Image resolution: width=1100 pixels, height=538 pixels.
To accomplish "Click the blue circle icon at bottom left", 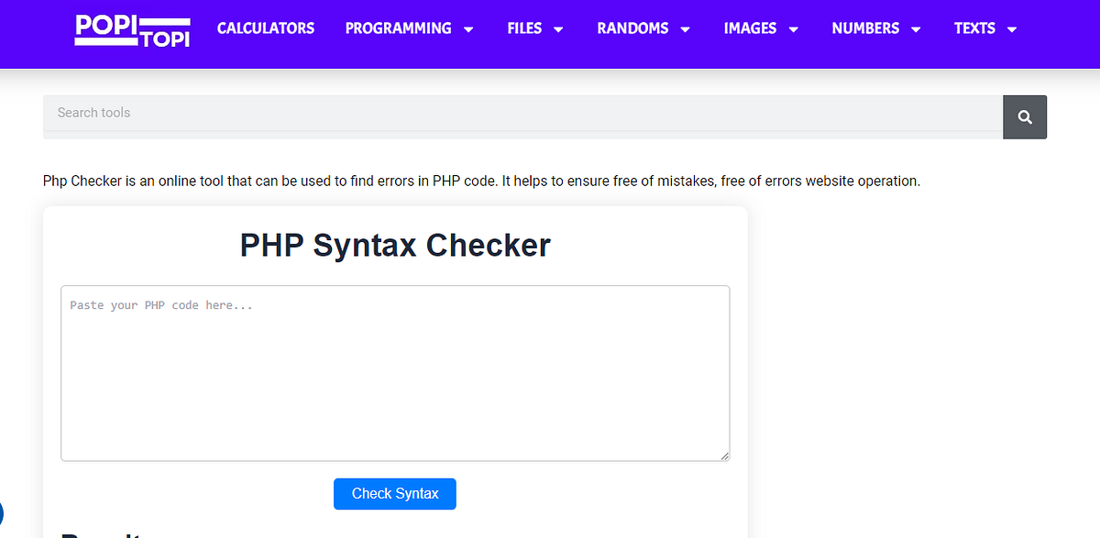I will (2, 514).
